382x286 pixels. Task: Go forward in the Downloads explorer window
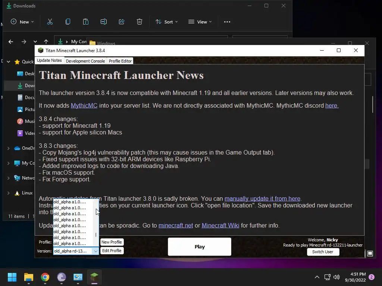point(24,42)
